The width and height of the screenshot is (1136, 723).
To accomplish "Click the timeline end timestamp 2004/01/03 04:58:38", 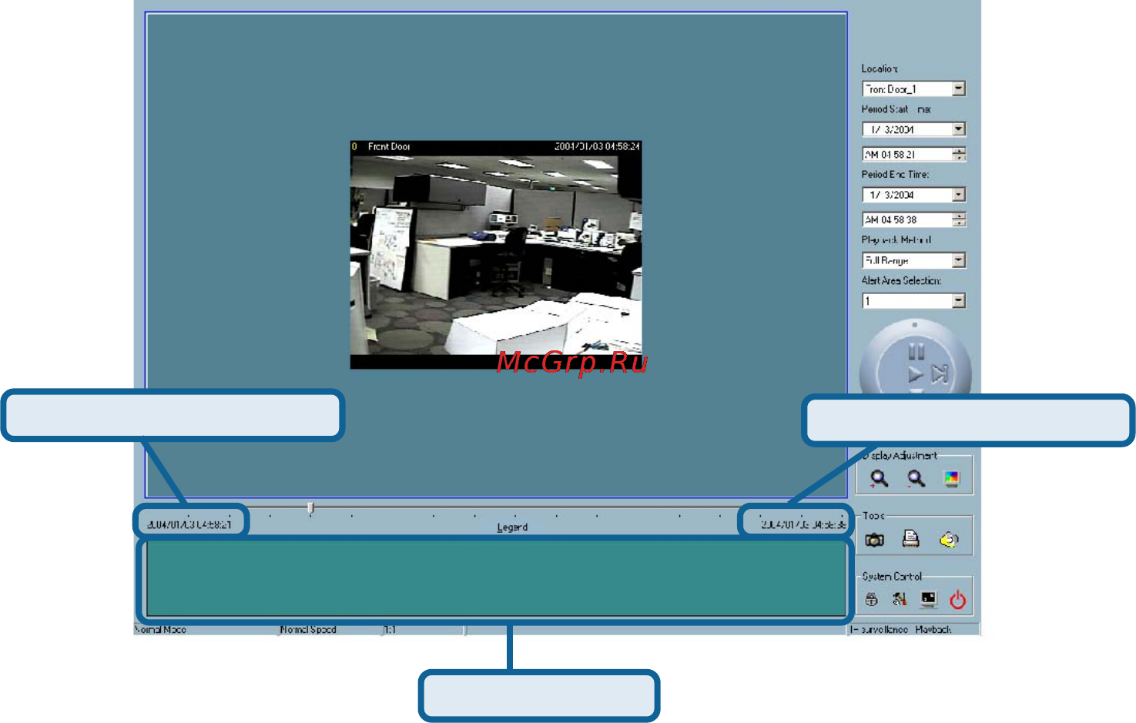I will 803,524.
